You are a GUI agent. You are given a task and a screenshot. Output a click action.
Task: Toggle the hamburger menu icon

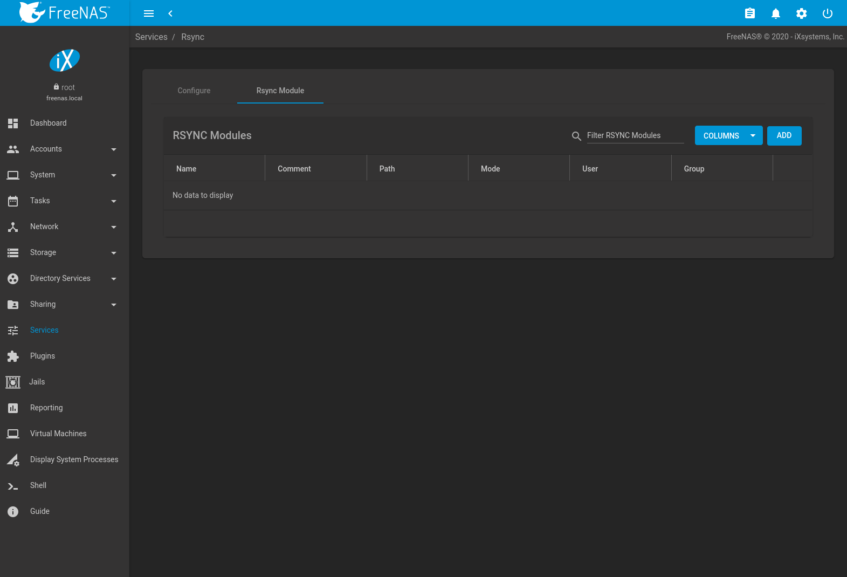149,13
